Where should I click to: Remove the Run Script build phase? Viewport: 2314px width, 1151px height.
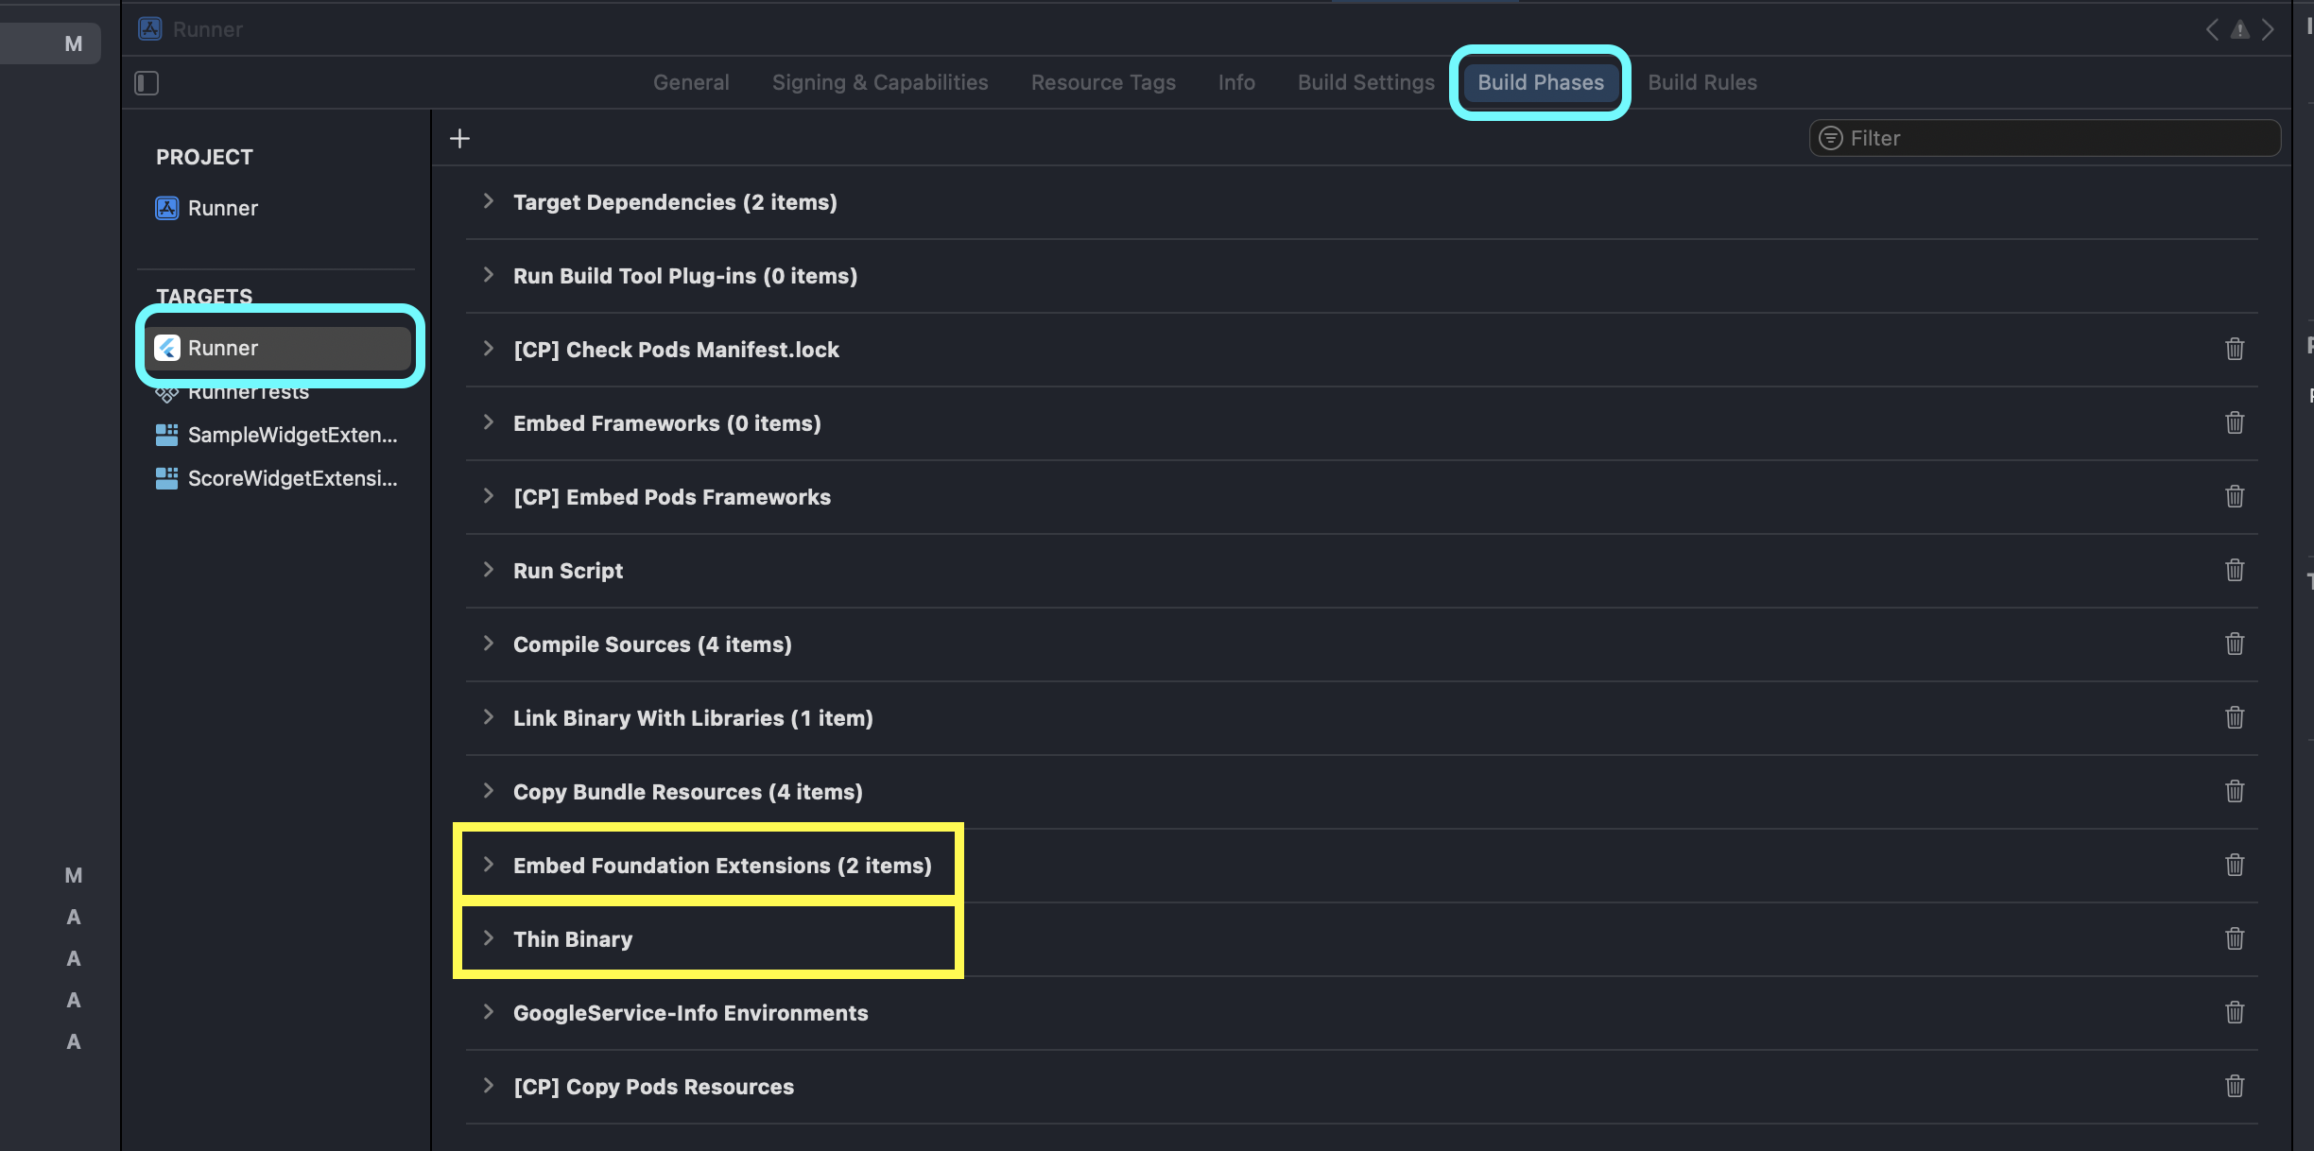[2235, 570]
